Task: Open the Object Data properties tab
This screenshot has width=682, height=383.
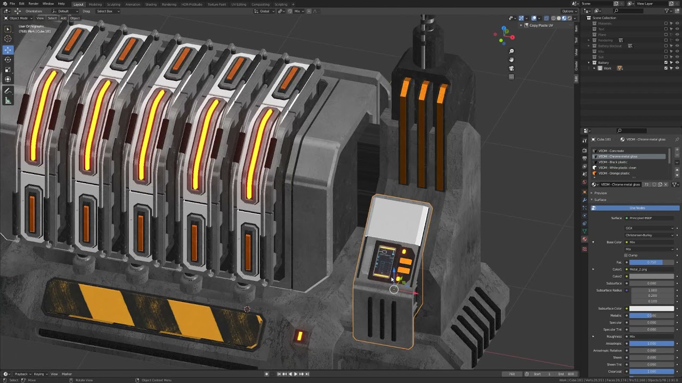Action: (584, 231)
